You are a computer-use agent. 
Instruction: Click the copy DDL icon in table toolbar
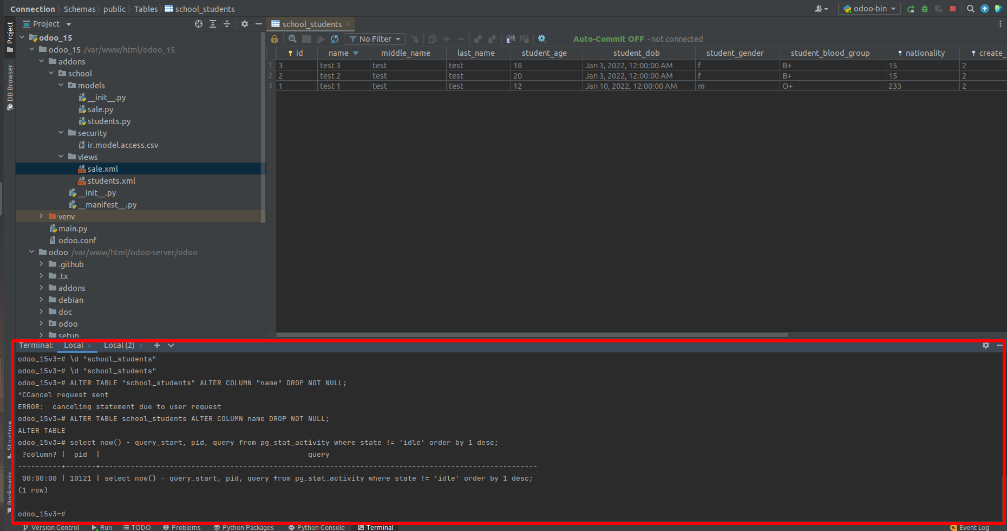(511, 39)
